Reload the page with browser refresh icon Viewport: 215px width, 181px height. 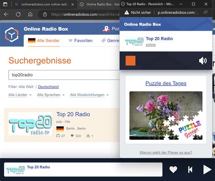tap(18, 14)
